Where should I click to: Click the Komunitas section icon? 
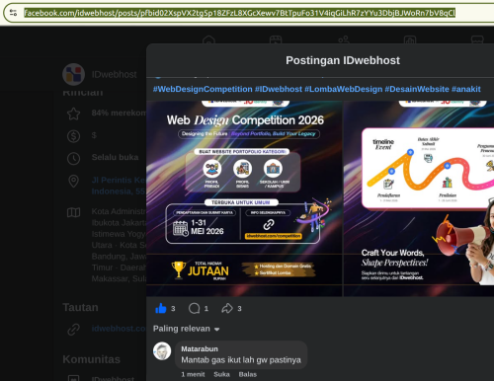73,378
